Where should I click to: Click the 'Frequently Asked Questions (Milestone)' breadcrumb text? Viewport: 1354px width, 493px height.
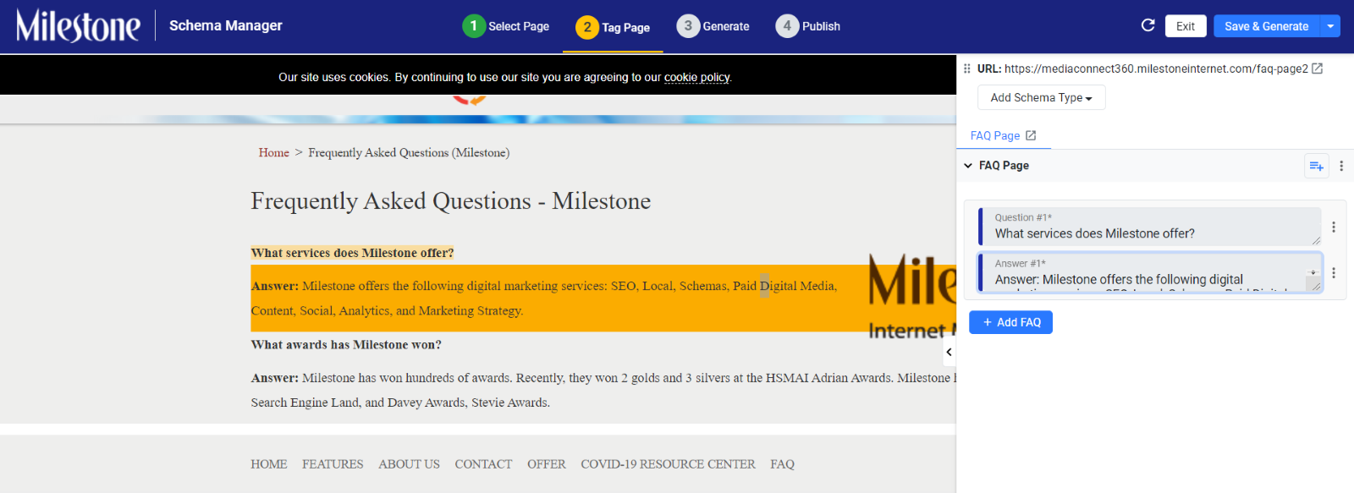(x=409, y=152)
